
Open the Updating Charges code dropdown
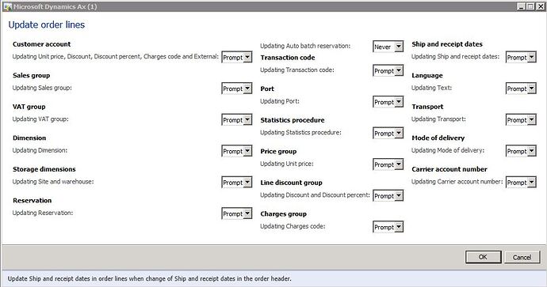[388, 228]
